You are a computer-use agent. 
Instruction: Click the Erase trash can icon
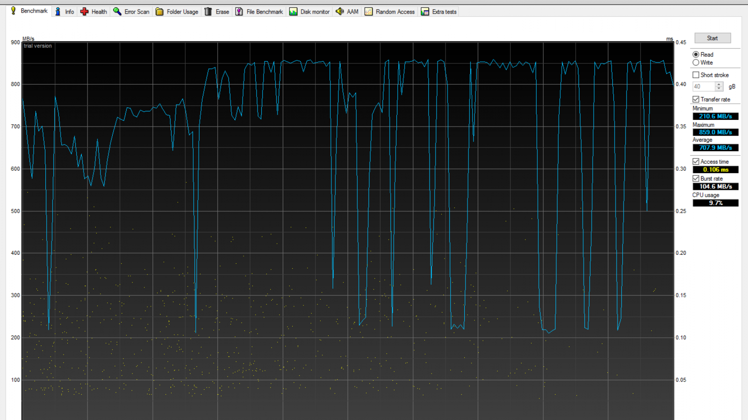click(x=209, y=12)
